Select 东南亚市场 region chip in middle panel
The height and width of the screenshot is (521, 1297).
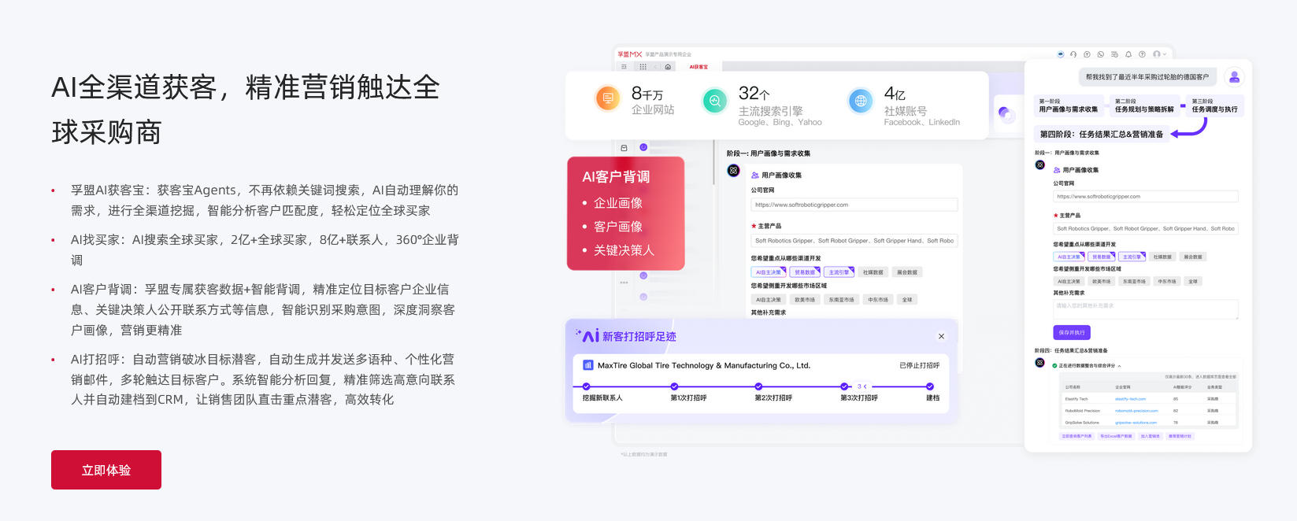(841, 300)
